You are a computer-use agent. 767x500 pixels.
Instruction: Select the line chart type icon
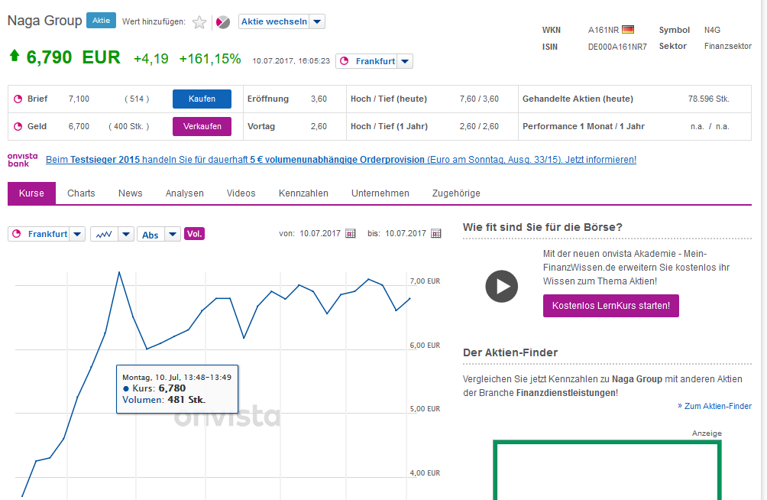click(103, 234)
